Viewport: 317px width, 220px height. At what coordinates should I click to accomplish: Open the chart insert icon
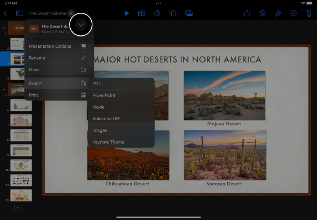(157, 13)
